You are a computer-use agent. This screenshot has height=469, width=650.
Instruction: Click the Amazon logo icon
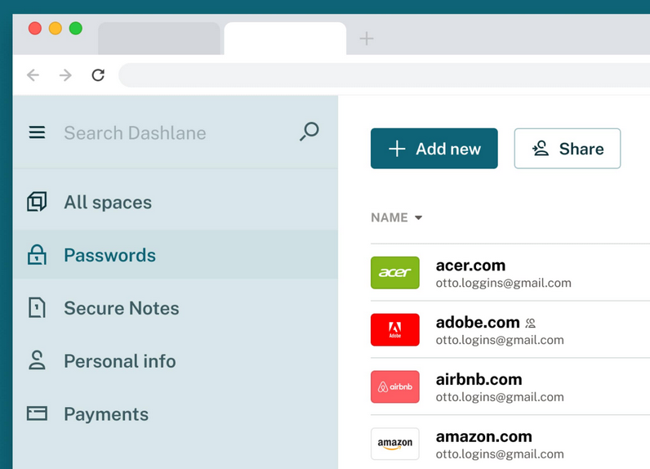[x=394, y=444]
